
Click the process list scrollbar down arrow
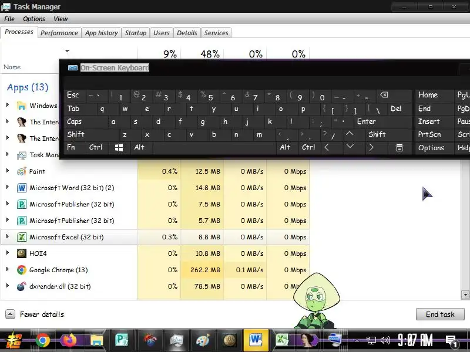[x=465, y=295]
